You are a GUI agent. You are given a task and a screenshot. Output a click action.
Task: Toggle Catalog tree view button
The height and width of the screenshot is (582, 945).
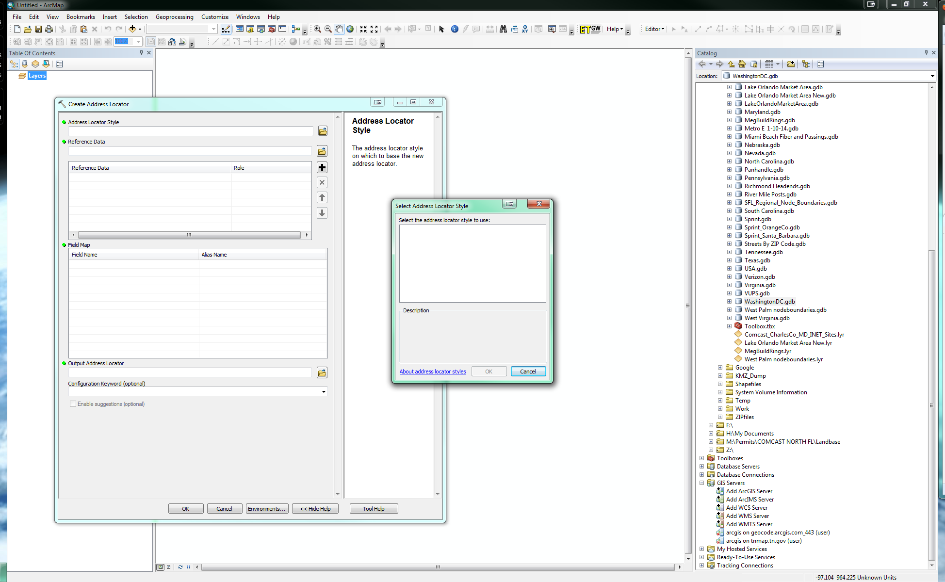(806, 64)
